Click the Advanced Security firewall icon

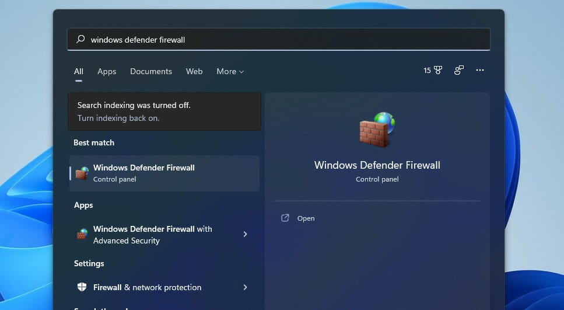click(x=82, y=234)
